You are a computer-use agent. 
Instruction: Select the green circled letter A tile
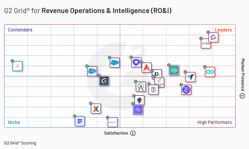tap(141, 87)
